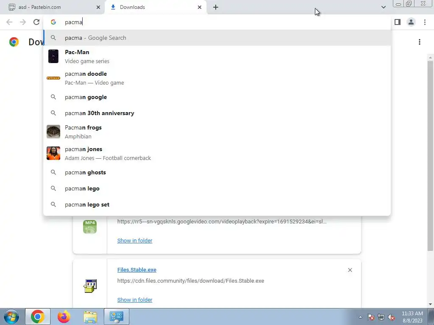Open the Files.Stable.exe download link

(137, 270)
